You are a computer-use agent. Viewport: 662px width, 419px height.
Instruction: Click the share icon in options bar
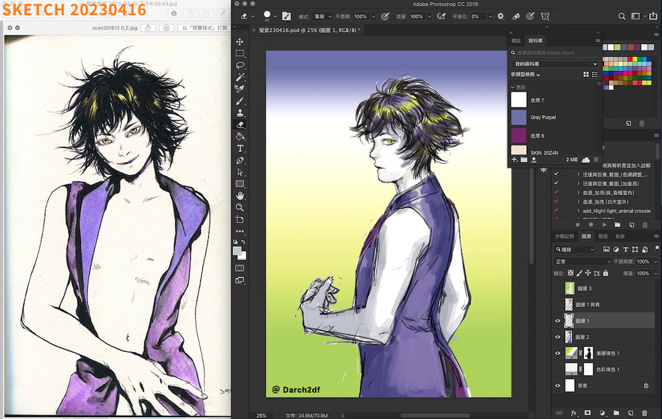(653, 16)
